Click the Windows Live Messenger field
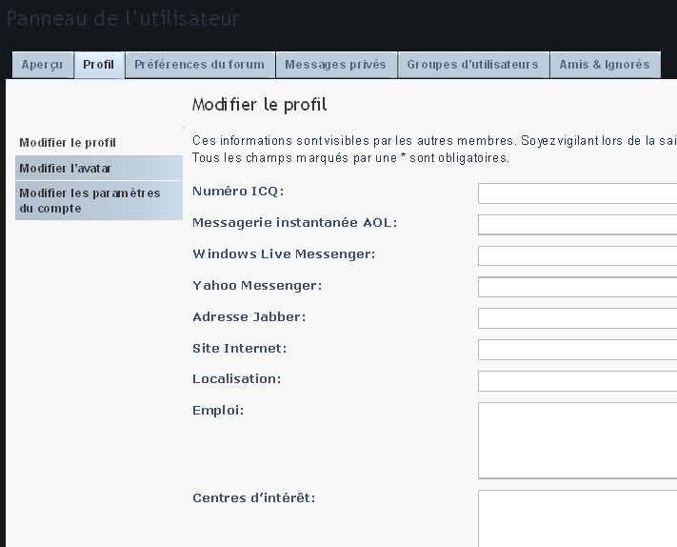This screenshot has height=547, width=677. (x=577, y=255)
